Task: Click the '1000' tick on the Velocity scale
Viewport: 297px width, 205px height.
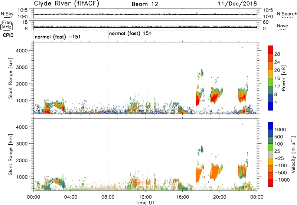Action: (x=280, y=130)
